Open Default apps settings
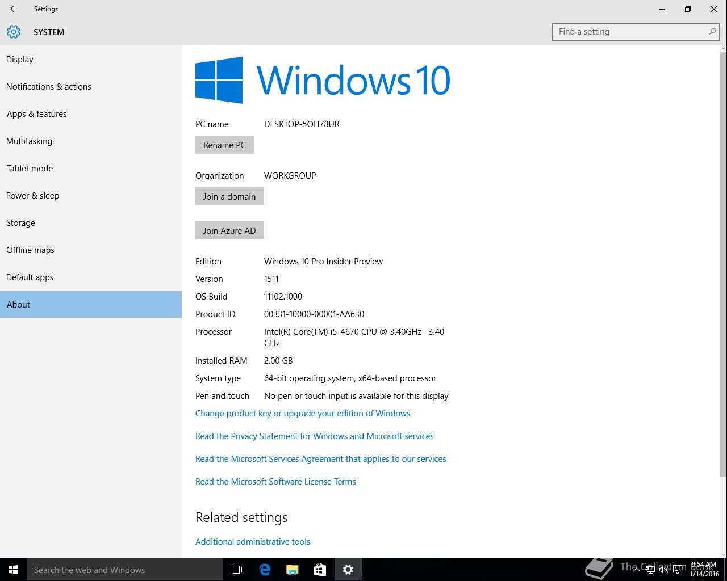Image resolution: width=727 pixels, height=581 pixels. [x=91, y=277]
